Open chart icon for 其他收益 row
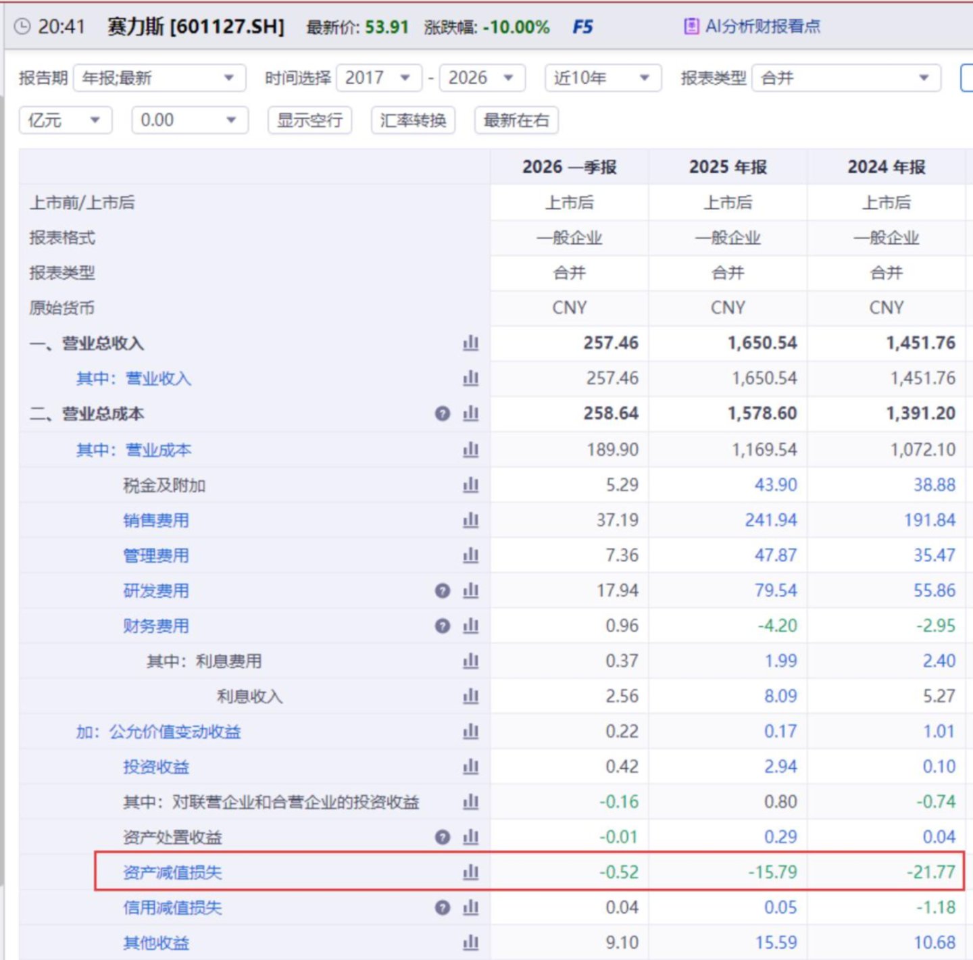973x960 pixels. click(471, 942)
